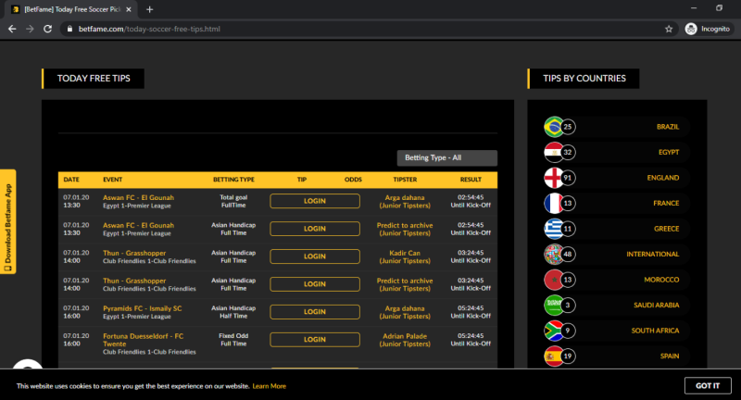
Task: Open the Pyramids FC - Ismaily SC event
Action: 143,308
